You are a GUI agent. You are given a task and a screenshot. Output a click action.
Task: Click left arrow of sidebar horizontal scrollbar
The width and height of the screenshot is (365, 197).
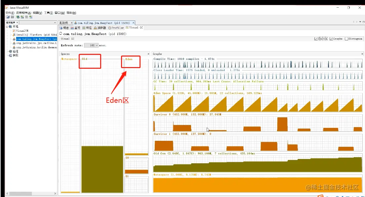pyautogui.click(x=7, y=193)
